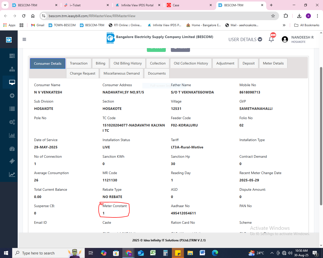Open the Old Billing History tab

pos(128,63)
